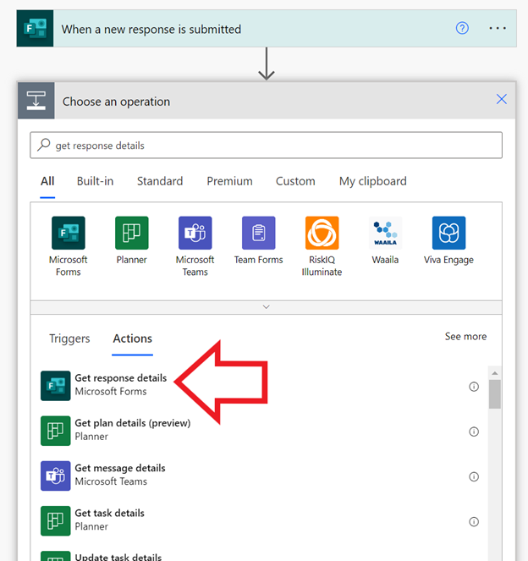Select the Microsoft Forms connector icon
The image size is (528, 561).
point(68,233)
